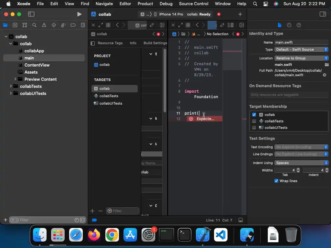Click the Expected error message on line 12
Image resolution: width=331 pixels, height=248 pixels.
[x=204, y=119]
